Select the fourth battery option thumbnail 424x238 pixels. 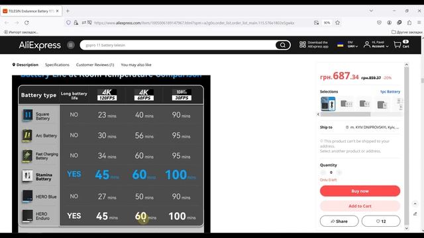(382, 104)
